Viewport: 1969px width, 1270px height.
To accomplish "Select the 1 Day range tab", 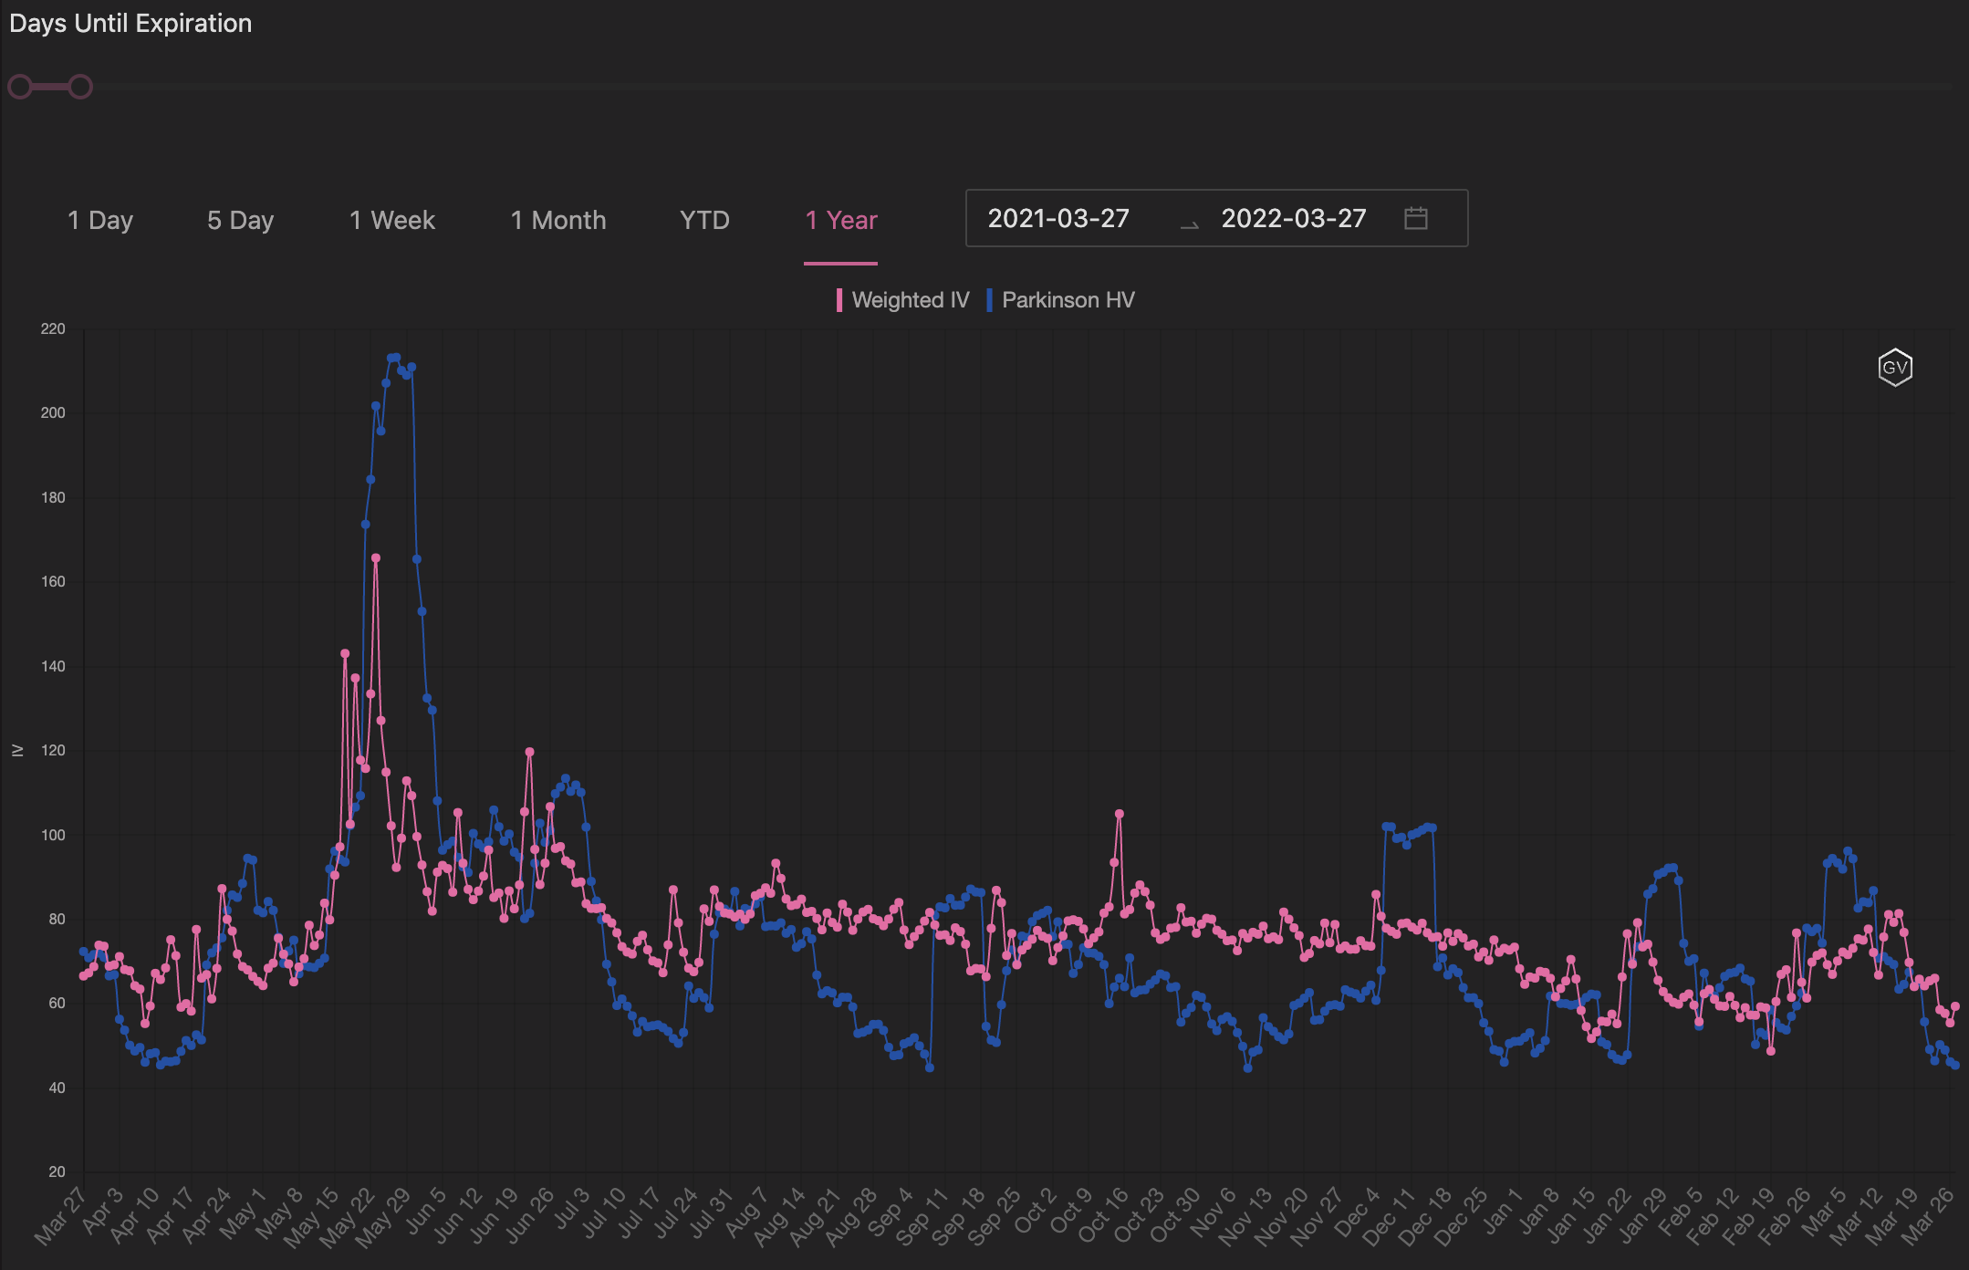I will click(100, 220).
